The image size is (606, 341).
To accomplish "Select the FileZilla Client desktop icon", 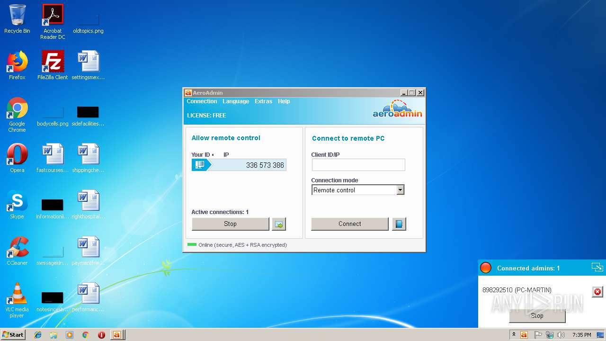I will point(53,65).
